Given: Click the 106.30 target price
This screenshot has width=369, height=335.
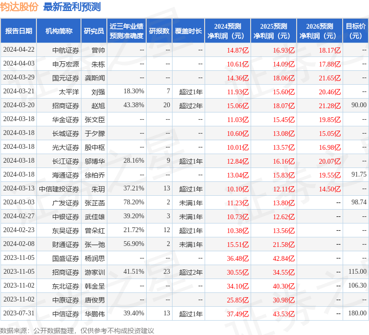Looking at the screenshot, I should (357, 285).
